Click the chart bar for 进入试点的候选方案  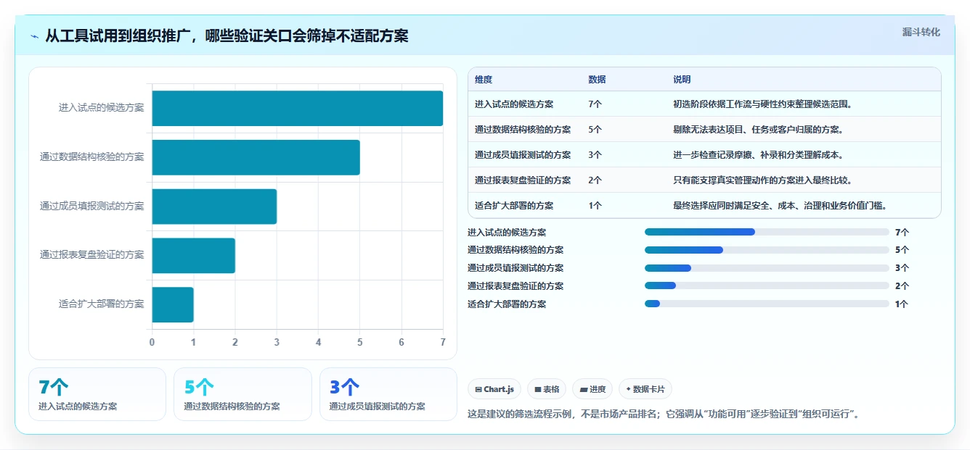(297, 108)
